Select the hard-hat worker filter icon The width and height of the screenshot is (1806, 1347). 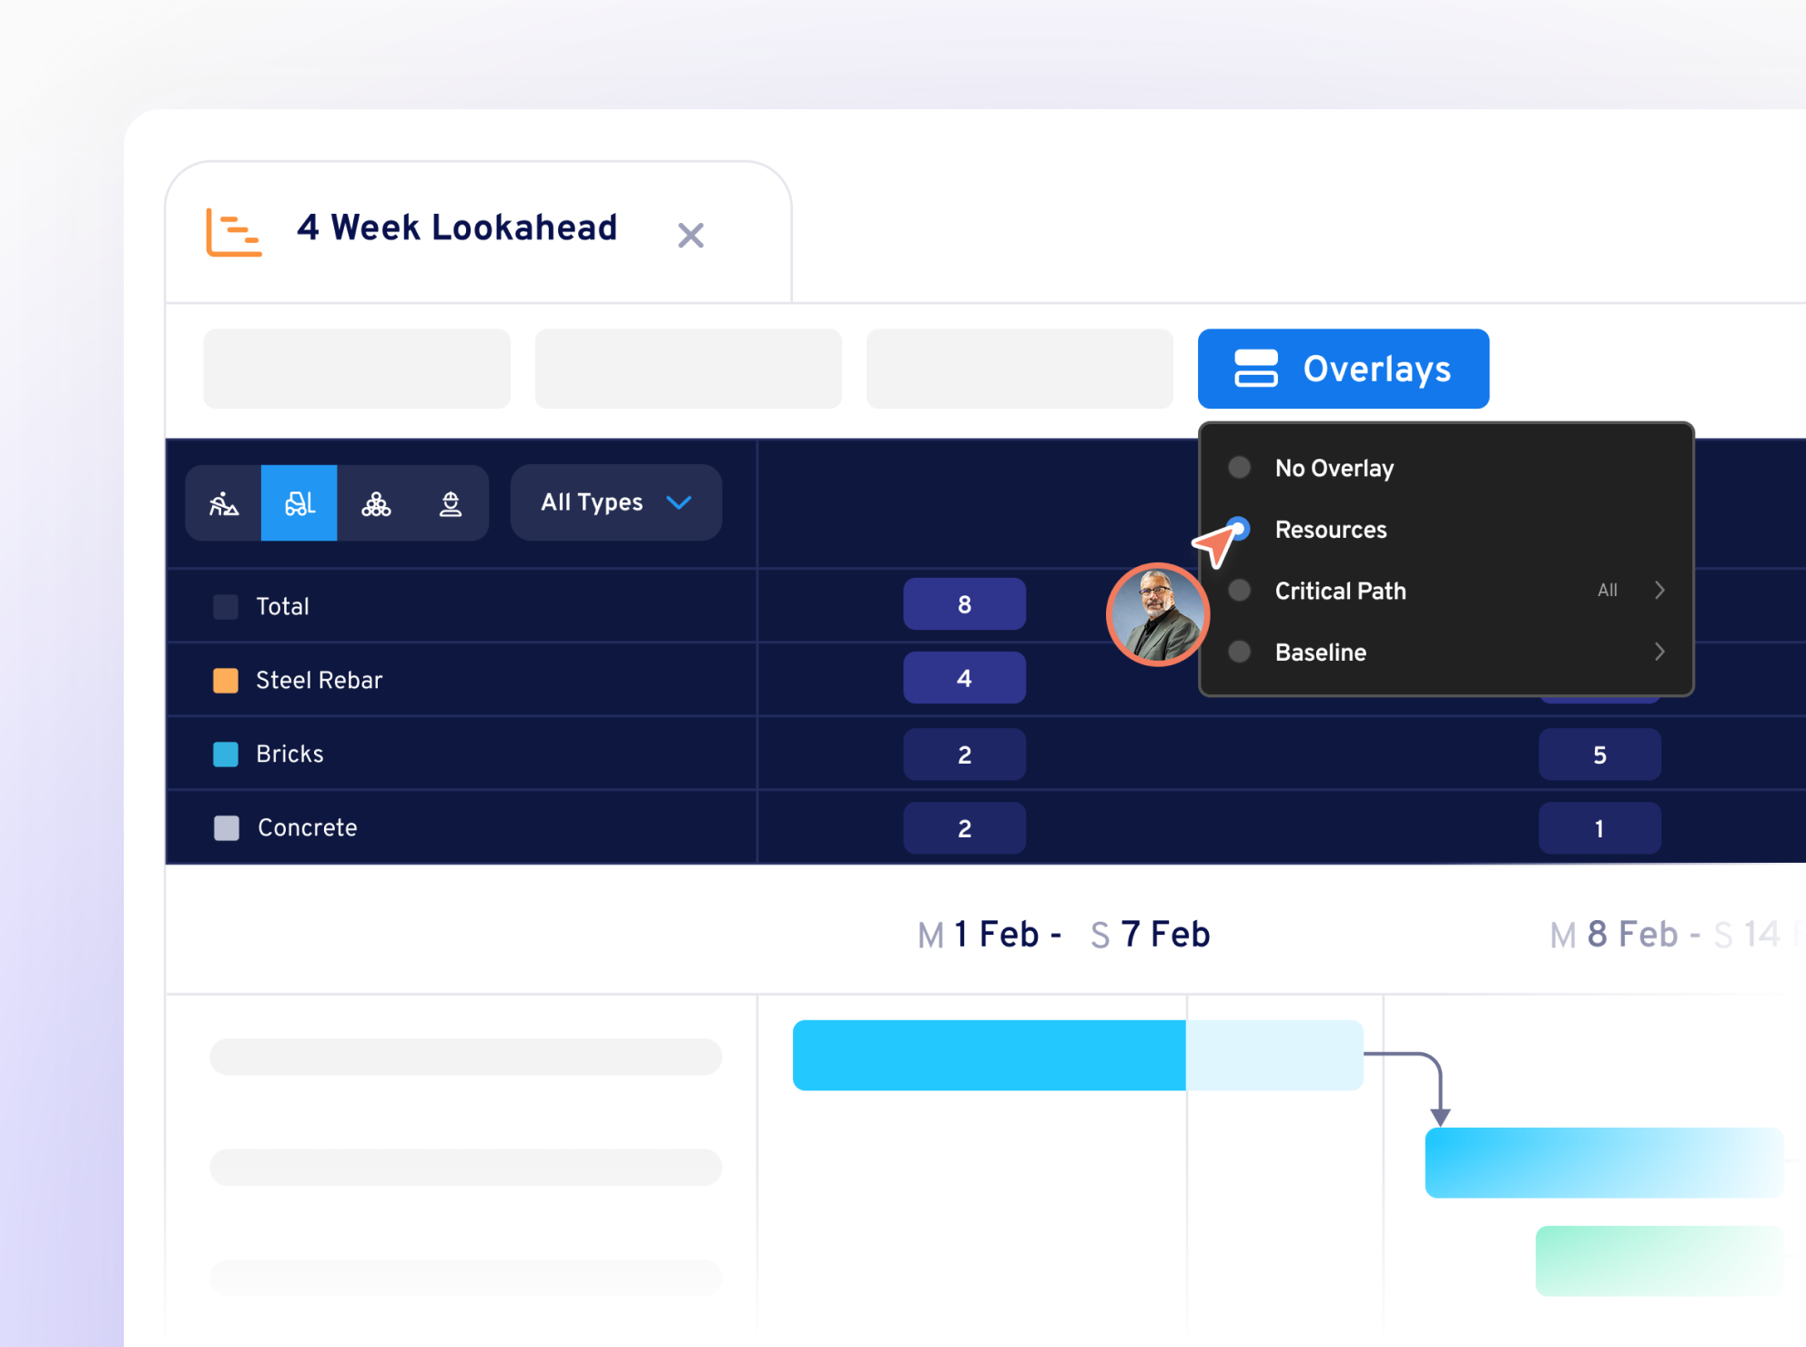pyautogui.click(x=451, y=502)
